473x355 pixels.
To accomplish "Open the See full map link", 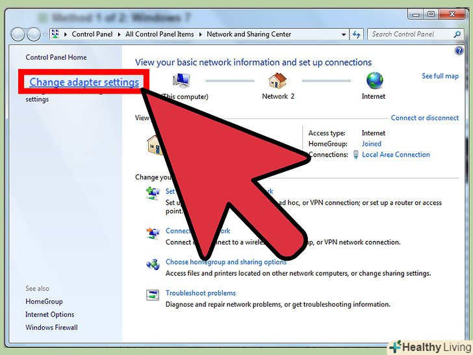I will [440, 76].
